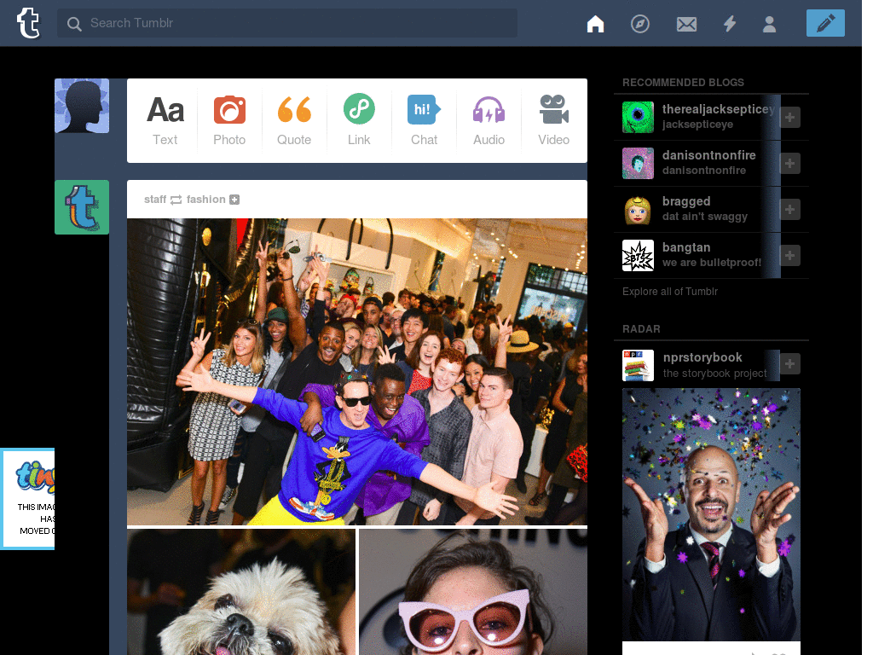Open your own avatar silhouette
The image size is (873, 655).
[x=82, y=106]
